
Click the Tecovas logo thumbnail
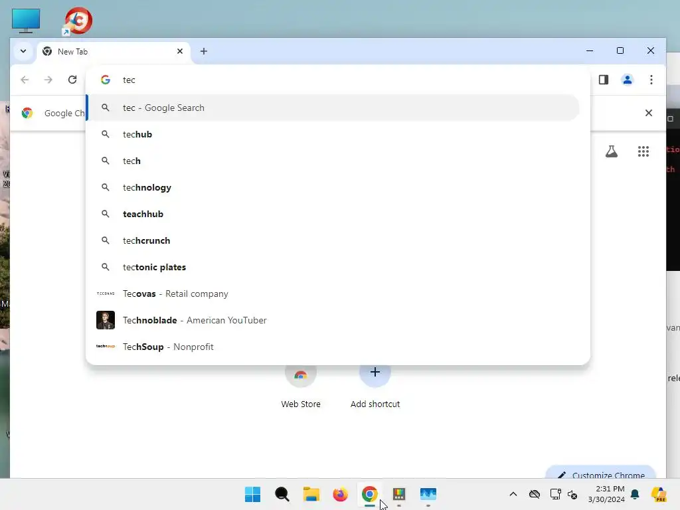coord(106,294)
